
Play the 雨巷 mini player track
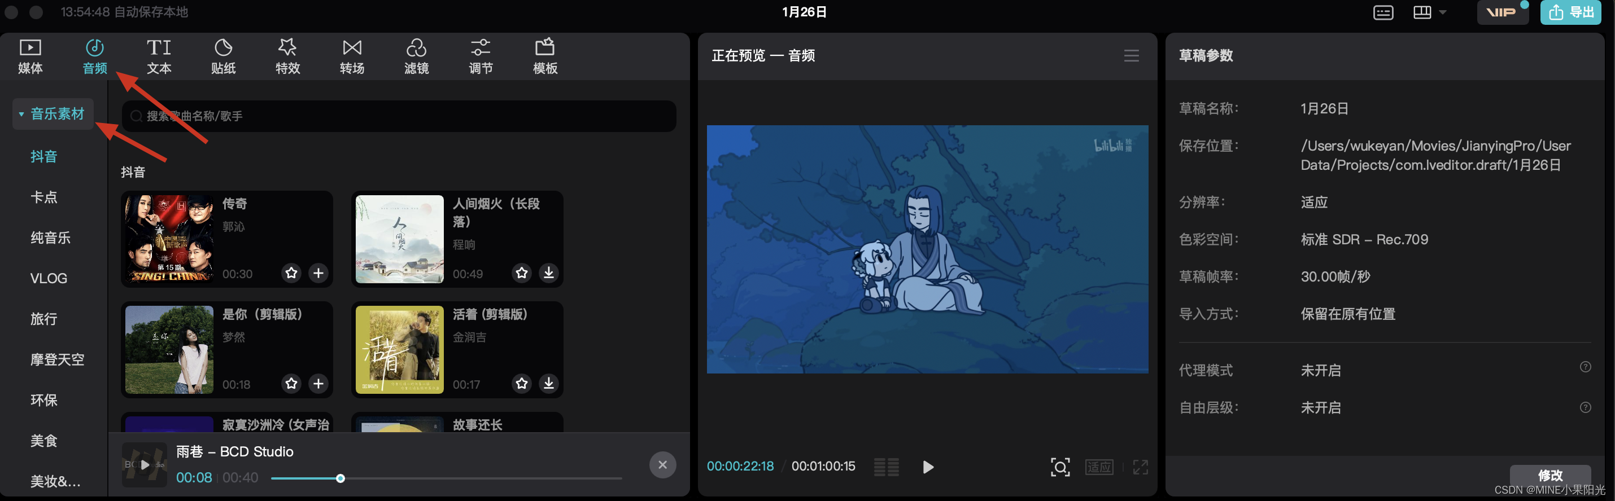point(145,465)
